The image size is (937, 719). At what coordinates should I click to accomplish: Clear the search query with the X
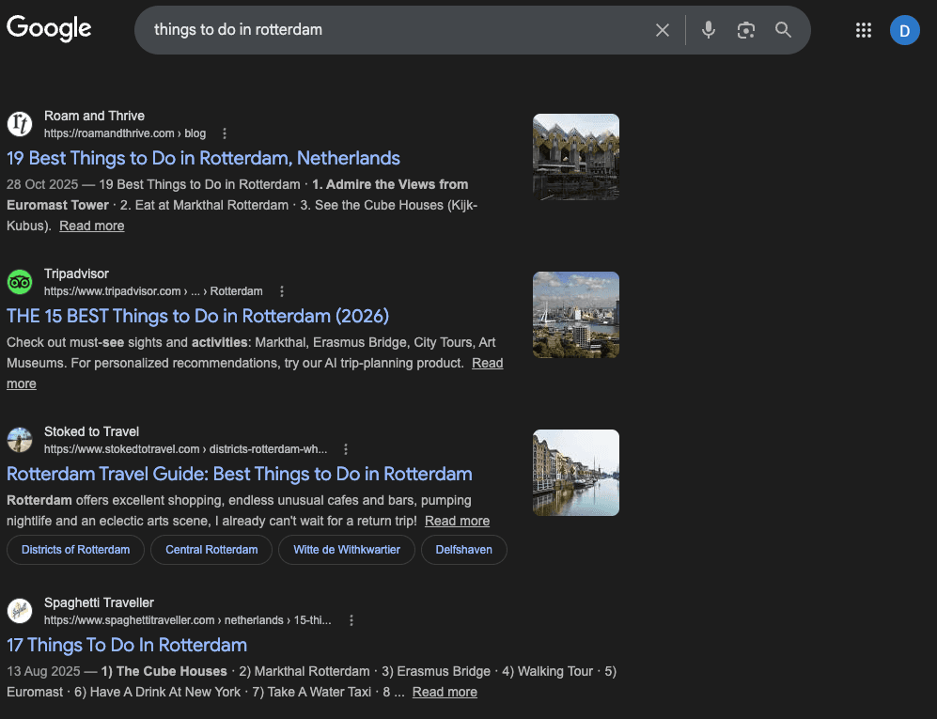[663, 29]
